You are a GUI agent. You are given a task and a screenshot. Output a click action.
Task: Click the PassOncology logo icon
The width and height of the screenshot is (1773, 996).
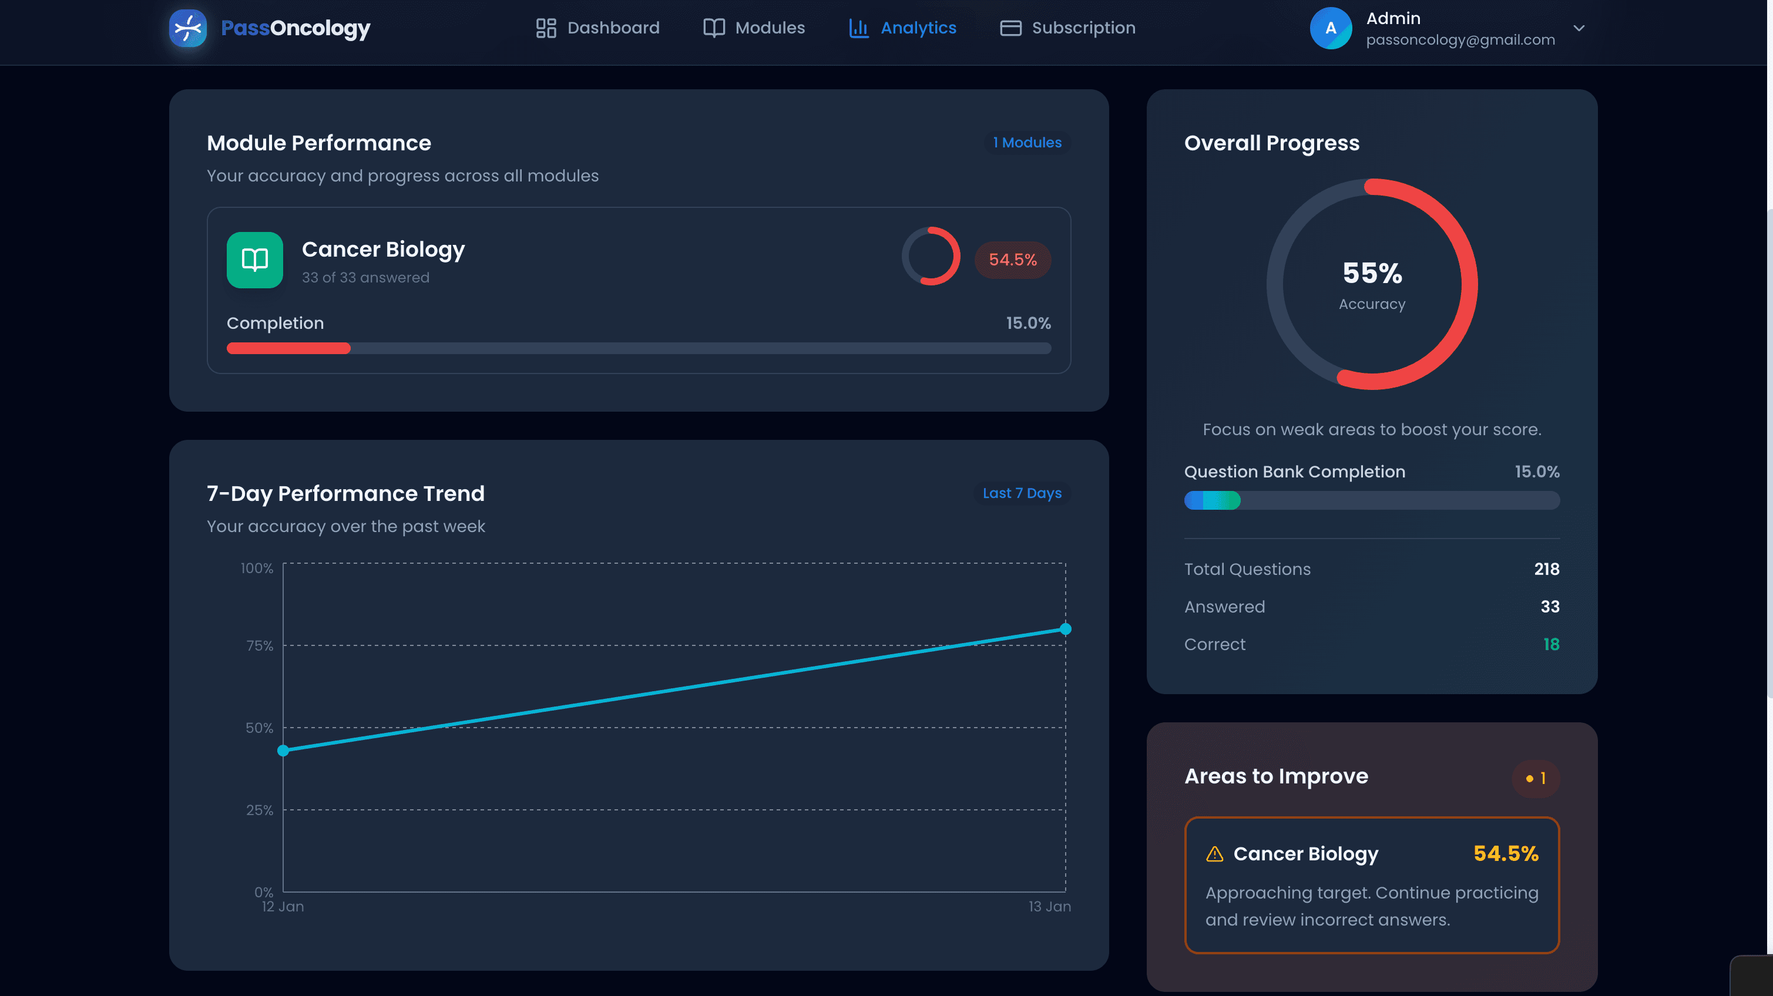point(187,28)
